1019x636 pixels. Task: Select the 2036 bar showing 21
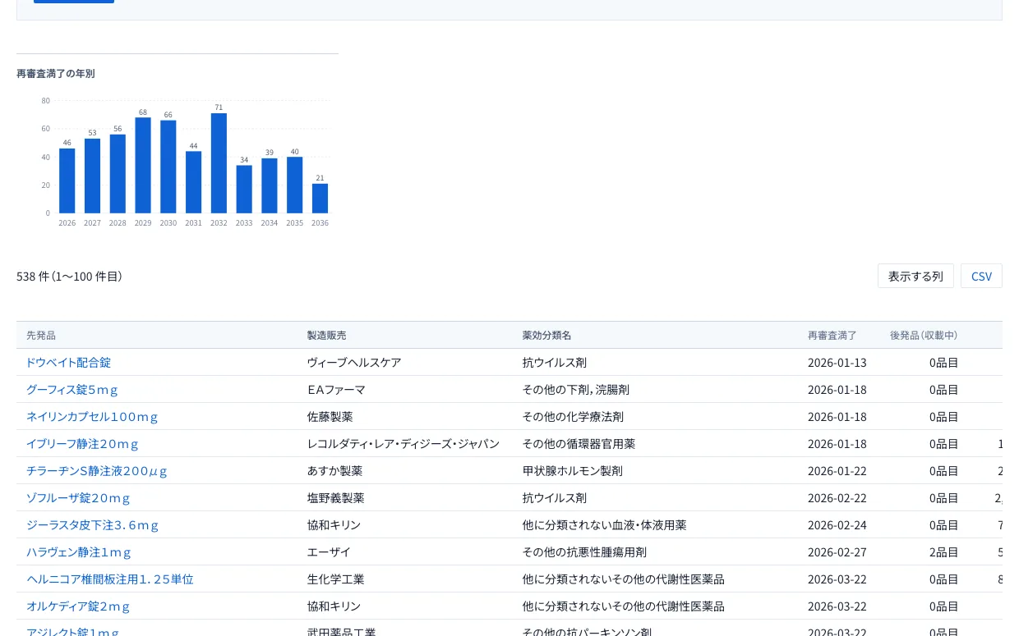[x=320, y=199]
